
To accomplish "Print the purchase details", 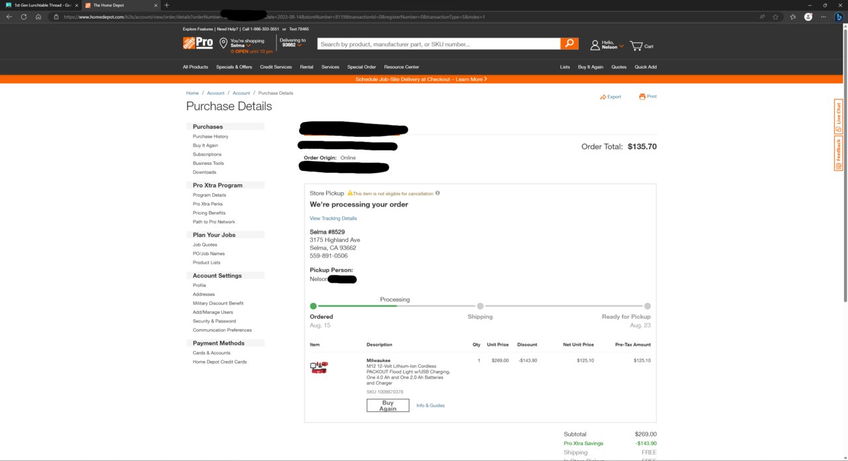I will click(x=648, y=97).
